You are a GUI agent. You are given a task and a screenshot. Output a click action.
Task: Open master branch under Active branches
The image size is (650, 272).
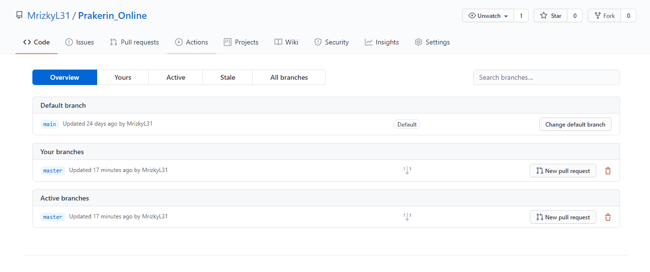[x=53, y=217]
